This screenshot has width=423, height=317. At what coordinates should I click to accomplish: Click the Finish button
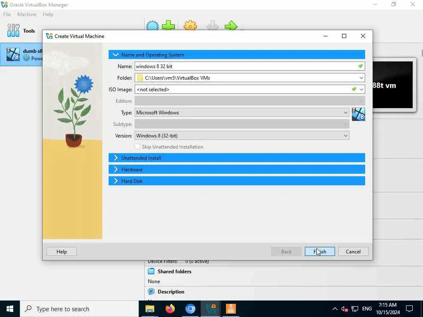(x=320, y=251)
